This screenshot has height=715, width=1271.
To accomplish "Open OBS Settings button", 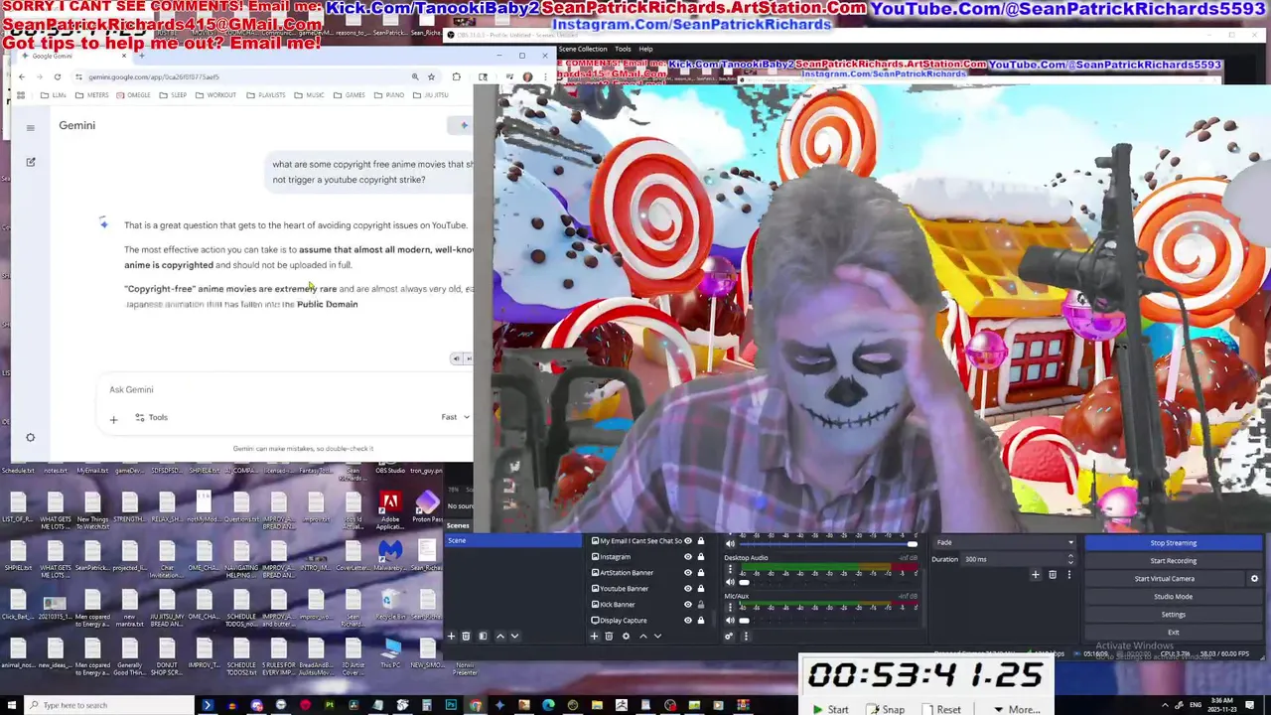I will click(1174, 615).
